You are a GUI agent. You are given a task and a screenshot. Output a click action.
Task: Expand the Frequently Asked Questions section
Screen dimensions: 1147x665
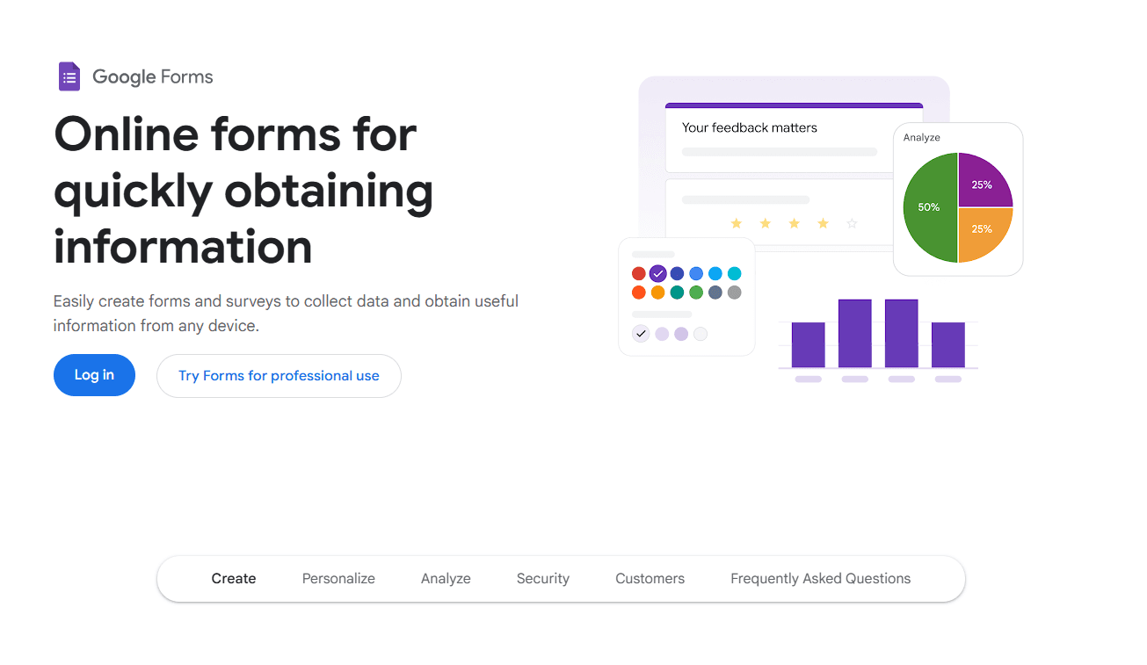(x=820, y=578)
